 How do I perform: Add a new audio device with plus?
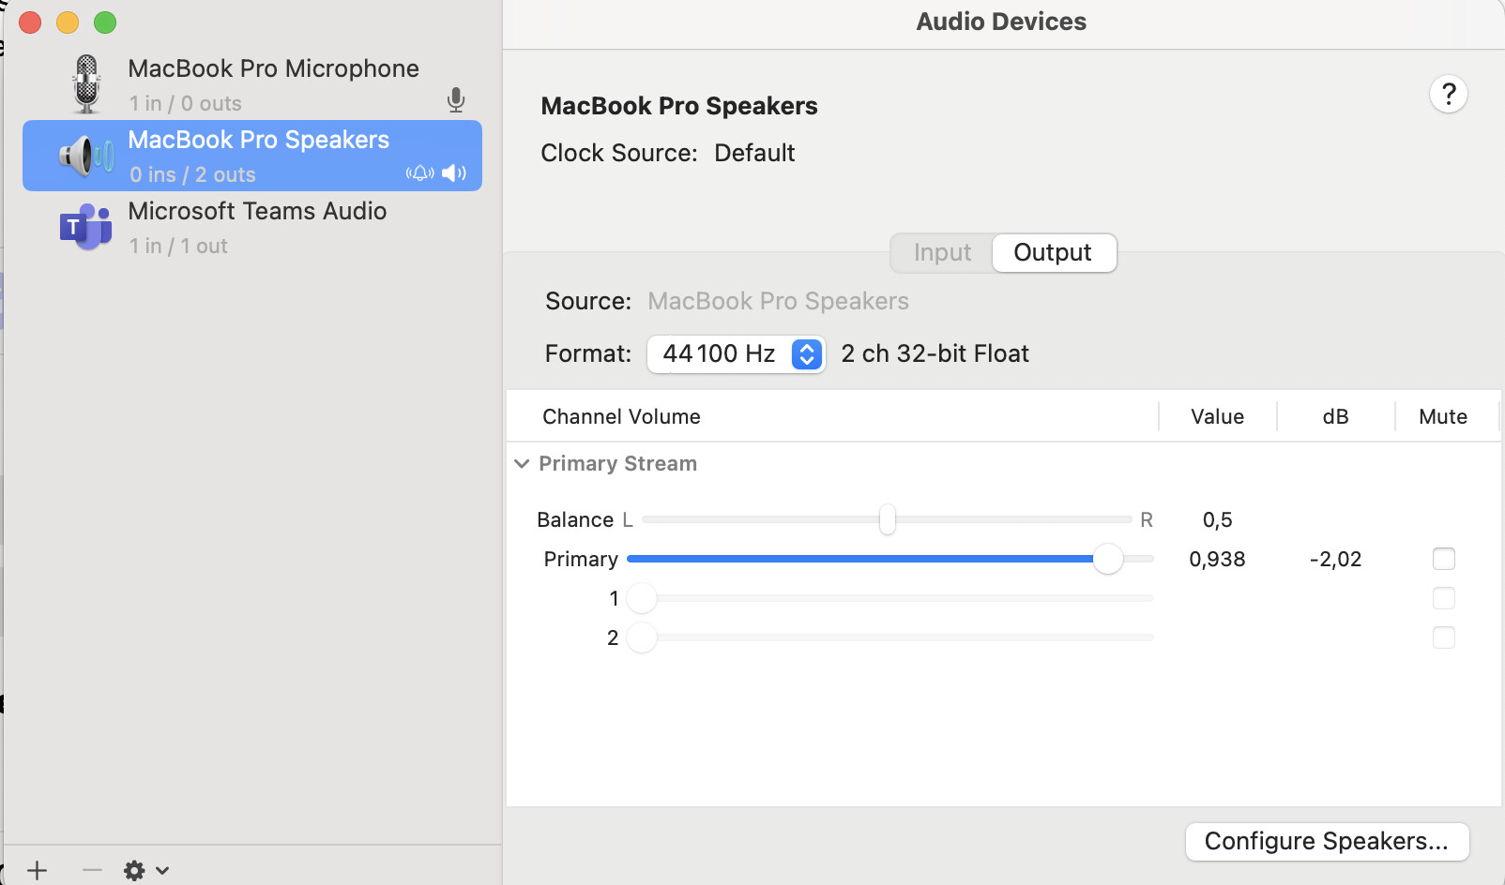click(x=37, y=870)
